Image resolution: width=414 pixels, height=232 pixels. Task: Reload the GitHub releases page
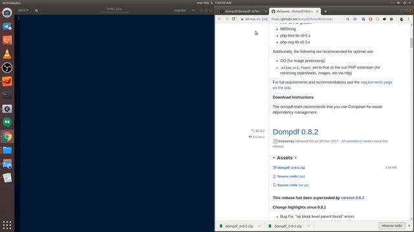click(x=234, y=19)
